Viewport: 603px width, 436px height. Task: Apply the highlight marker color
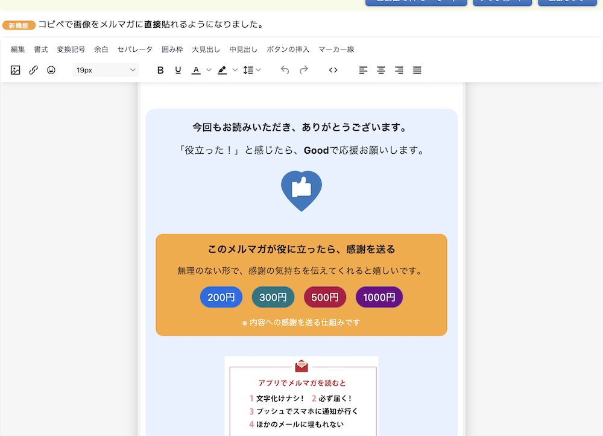point(223,70)
